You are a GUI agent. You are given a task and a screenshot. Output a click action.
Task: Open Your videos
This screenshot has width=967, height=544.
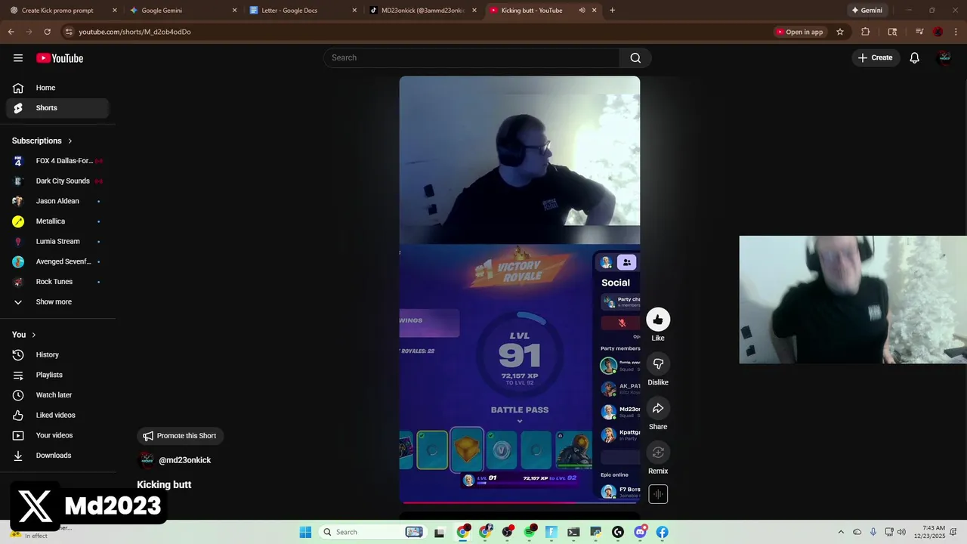pos(57,435)
